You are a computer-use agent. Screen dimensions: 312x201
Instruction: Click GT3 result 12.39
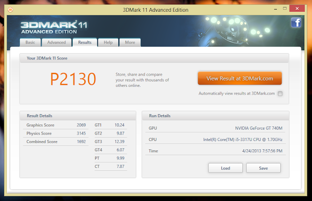119,141
